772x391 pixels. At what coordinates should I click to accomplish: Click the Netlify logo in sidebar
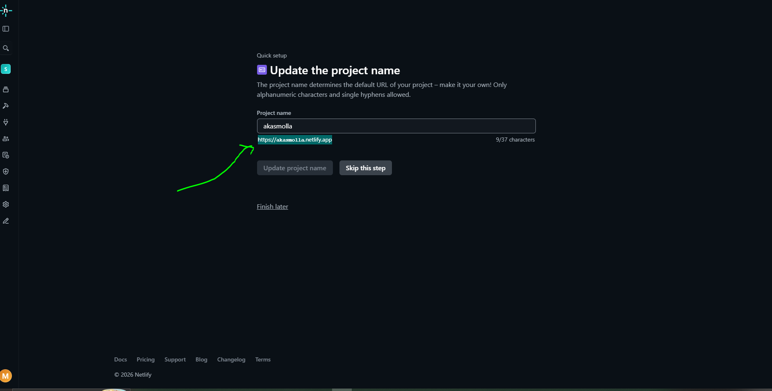click(x=6, y=11)
